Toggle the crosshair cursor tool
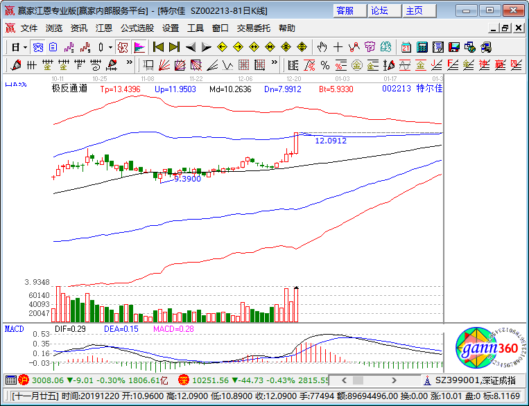The width and height of the screenshot is (529, 406). (338, 47)
